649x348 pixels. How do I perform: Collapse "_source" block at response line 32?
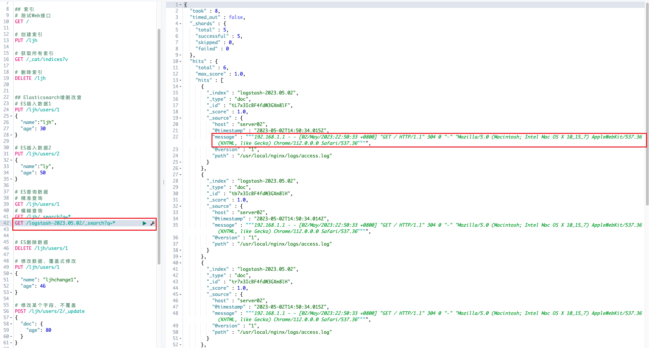coord(180,206)
